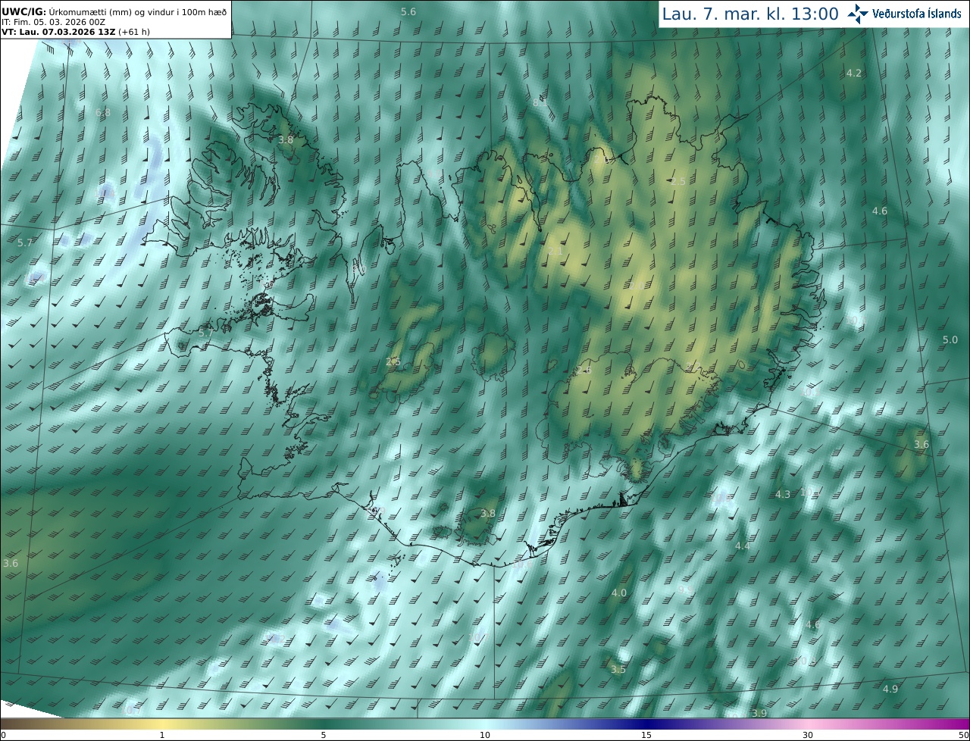970x741 pixels.
Task: Click the '6.8' value on the map
Action: (x=103, y=112)
